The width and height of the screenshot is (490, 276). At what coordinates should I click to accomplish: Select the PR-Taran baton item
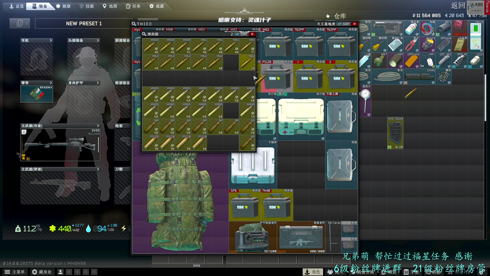333,237
